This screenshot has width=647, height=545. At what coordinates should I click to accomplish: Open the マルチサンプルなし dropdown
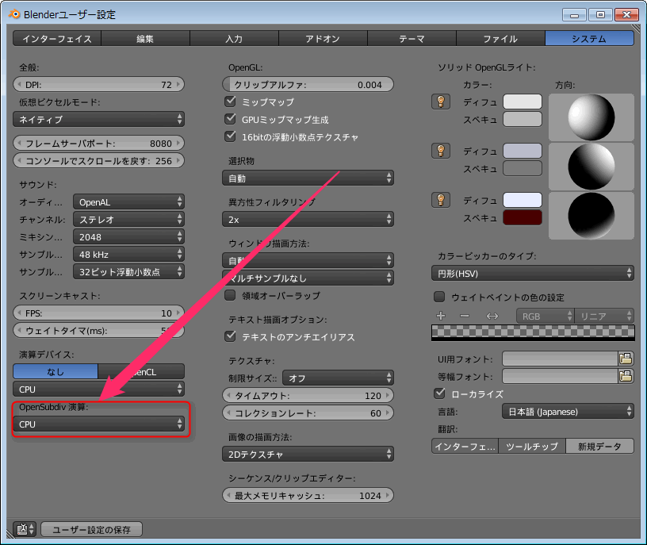tap(308, 278)
